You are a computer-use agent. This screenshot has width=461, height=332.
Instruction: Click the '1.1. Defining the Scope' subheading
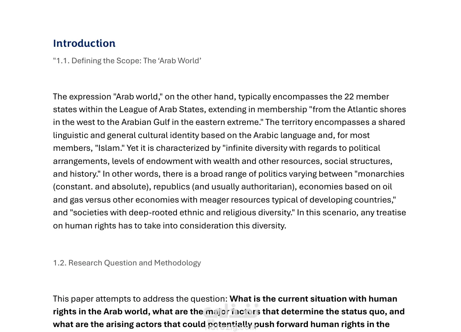127,61
